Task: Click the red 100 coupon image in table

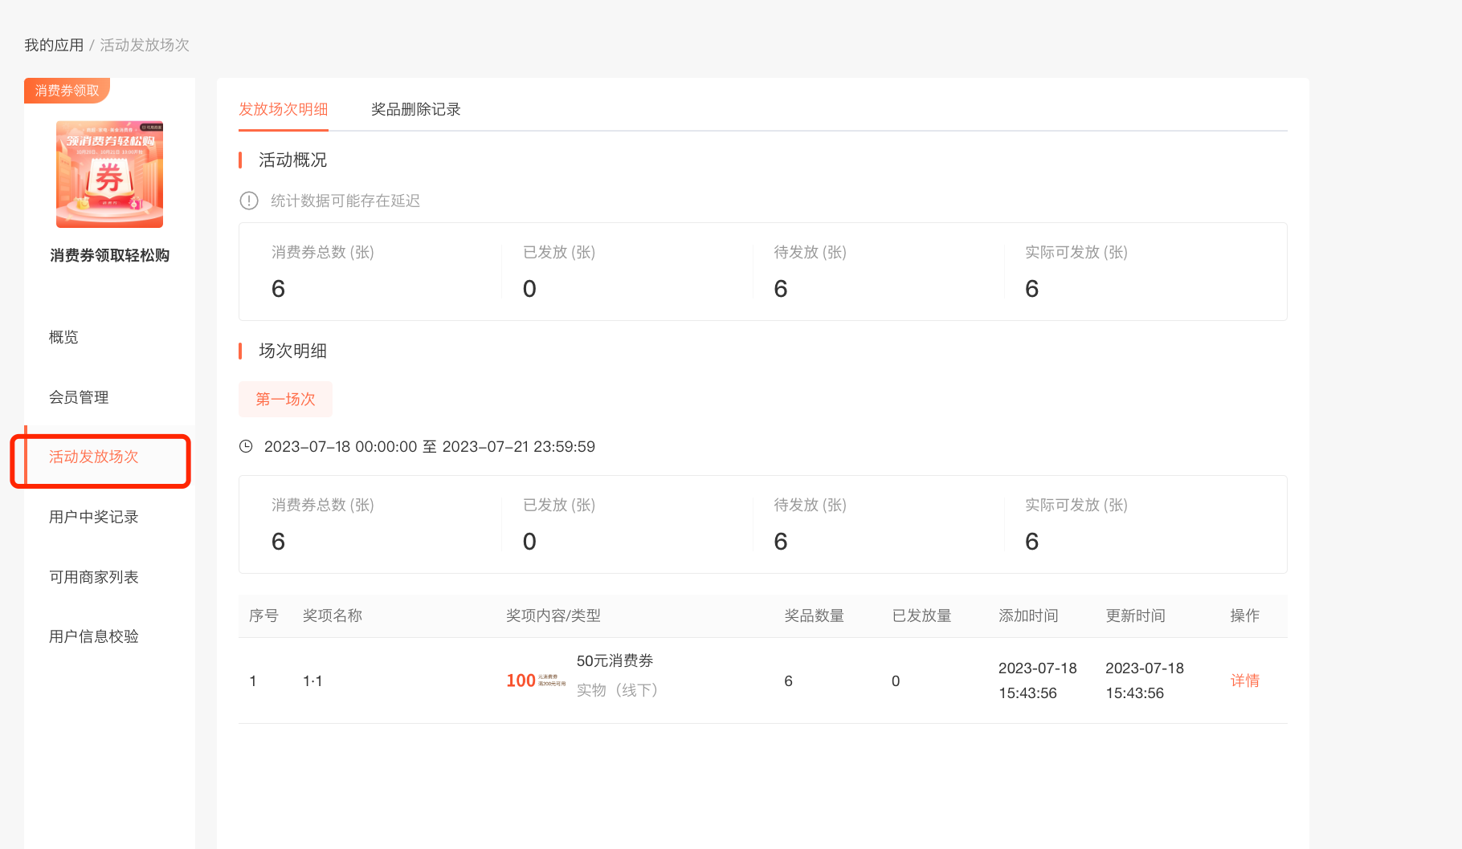Action: 535,680
